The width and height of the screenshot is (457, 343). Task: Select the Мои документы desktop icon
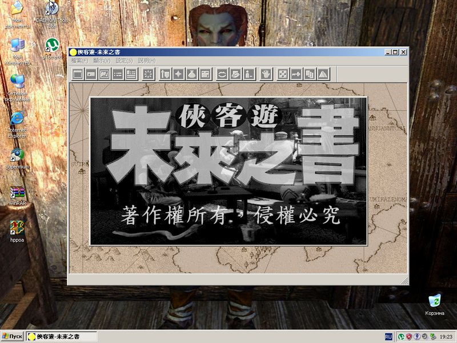pos(17,15)
